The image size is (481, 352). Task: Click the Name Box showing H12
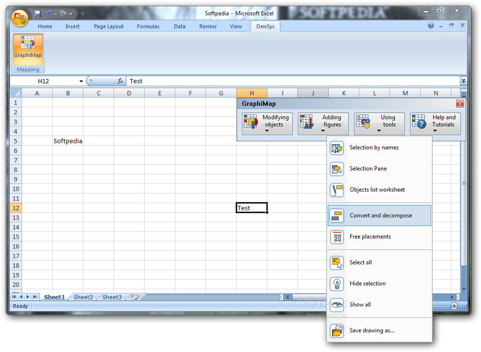[44, 81]
